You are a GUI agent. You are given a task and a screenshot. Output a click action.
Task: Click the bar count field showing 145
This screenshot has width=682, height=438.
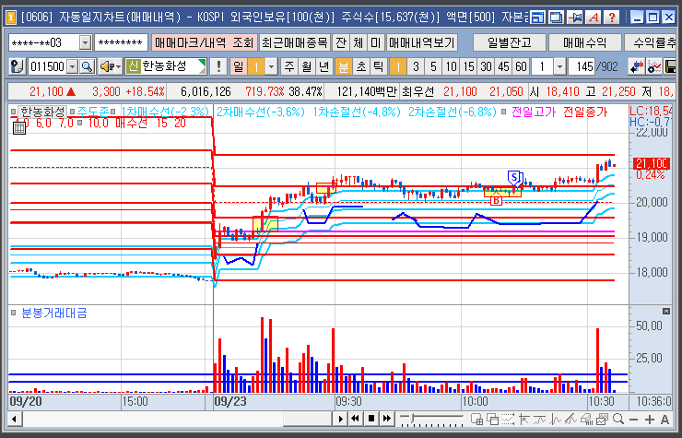[582, 66]
